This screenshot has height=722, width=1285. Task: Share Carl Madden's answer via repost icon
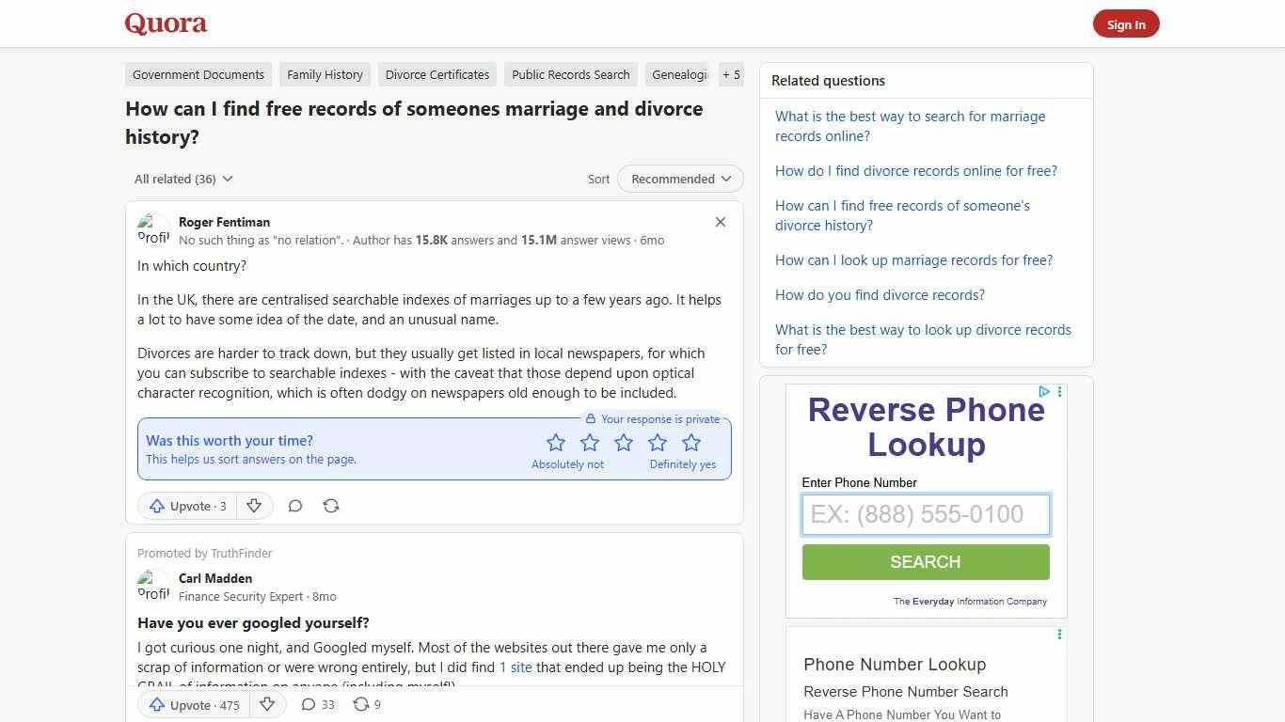click(x=360, y=704)
